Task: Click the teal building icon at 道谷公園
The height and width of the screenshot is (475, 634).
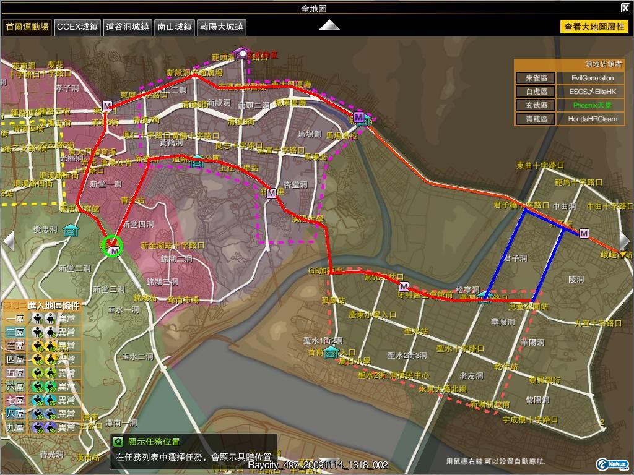Action: pyautogui.click(x=197, y=161)
